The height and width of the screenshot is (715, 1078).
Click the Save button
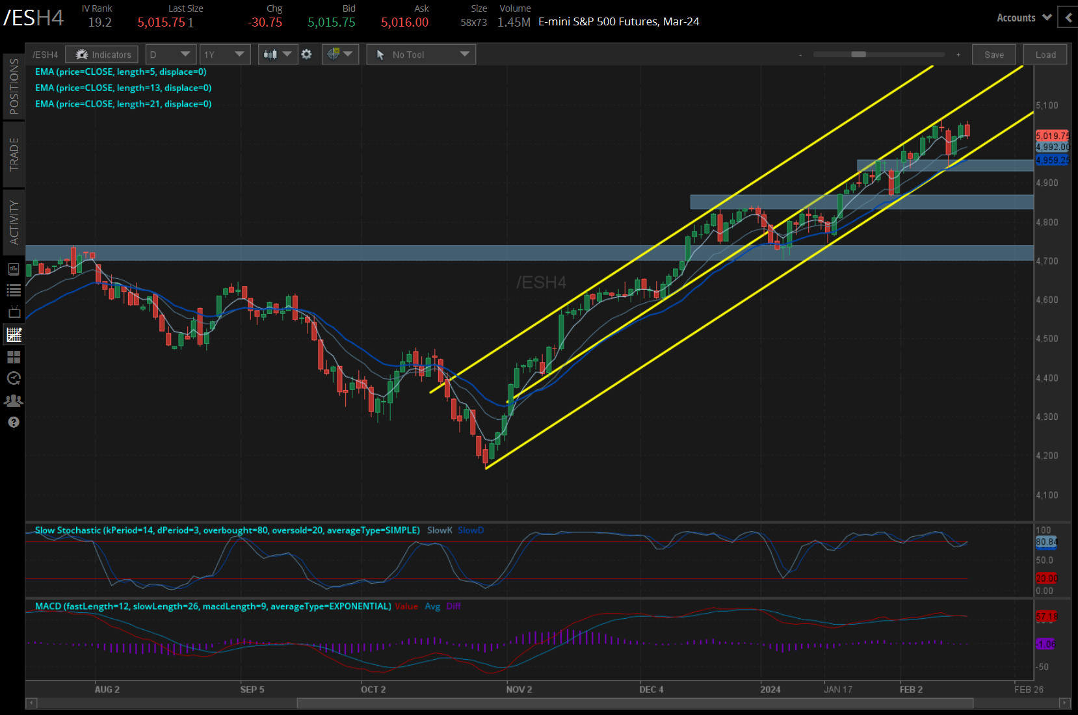(993, 55)
